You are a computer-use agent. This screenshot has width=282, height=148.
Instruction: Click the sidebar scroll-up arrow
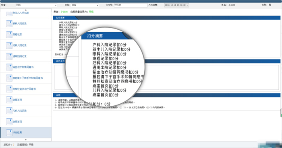(x=26, y=10)
